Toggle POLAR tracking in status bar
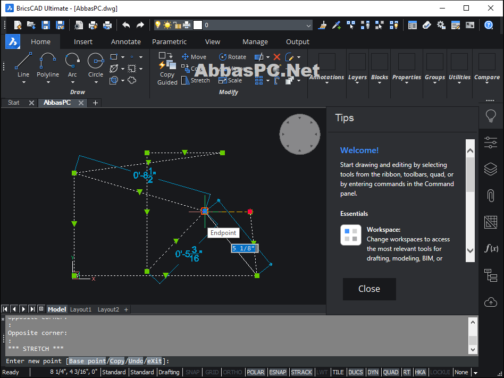504x378 pixels. 256,372
